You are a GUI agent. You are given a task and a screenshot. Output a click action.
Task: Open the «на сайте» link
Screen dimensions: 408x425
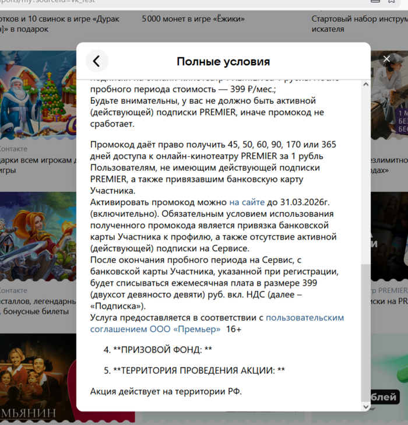(x=247, y=202)
